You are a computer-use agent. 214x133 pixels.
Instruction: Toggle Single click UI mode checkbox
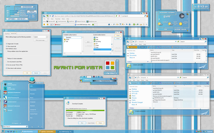[x=6, y=44]
